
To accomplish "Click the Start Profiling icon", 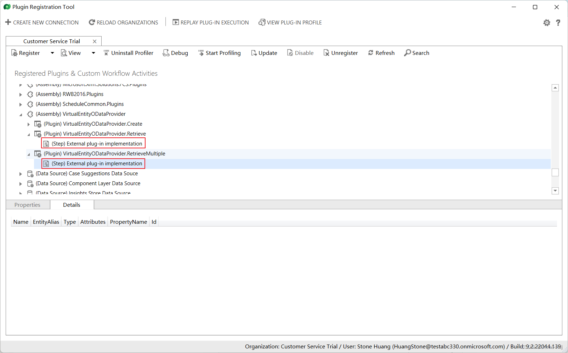I will [x=201, y=53].
